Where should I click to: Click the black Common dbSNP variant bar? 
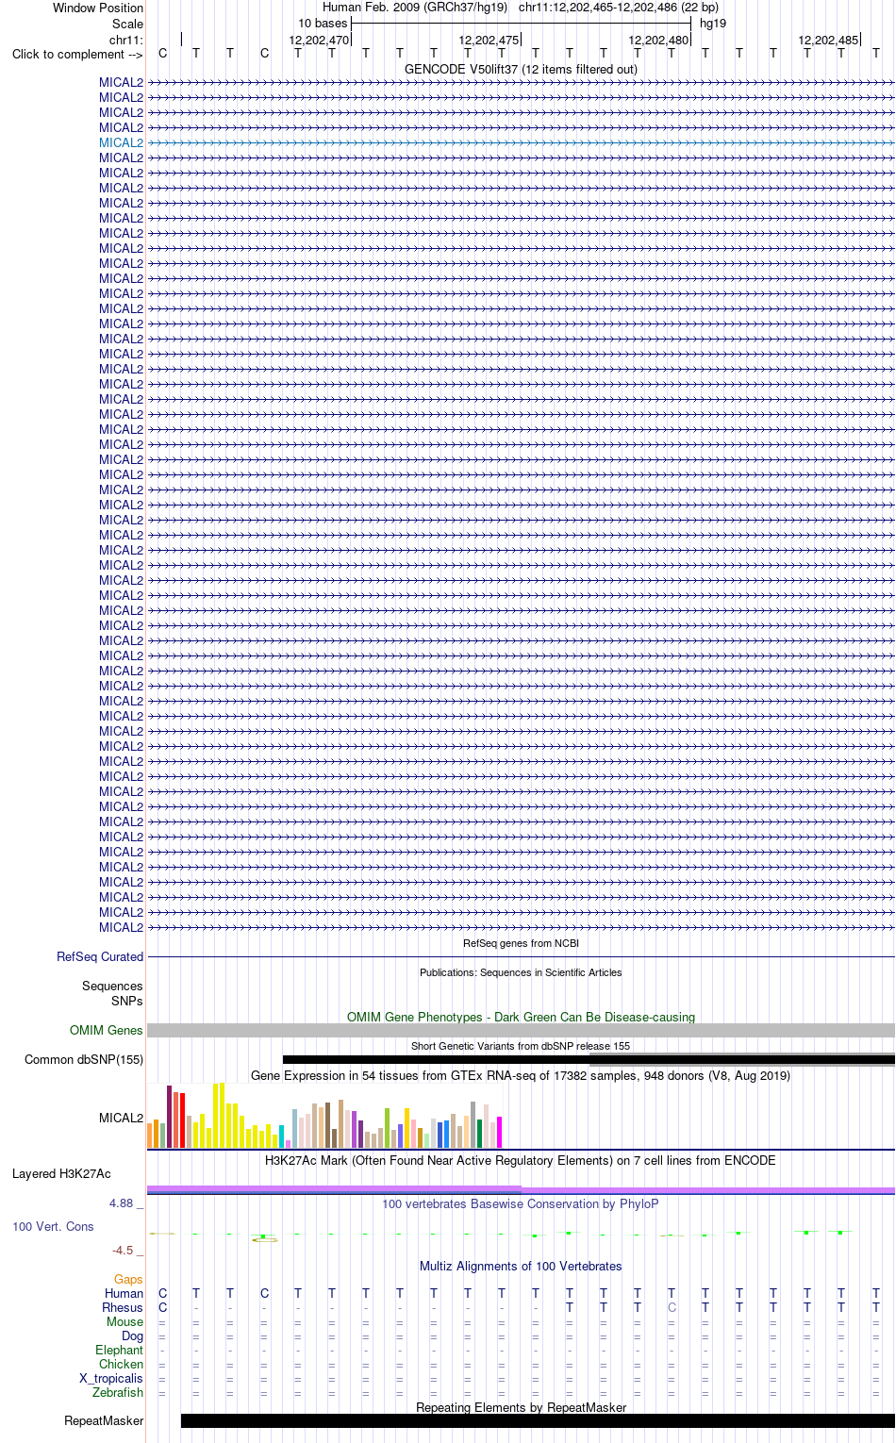click(x=589, y=1059)
